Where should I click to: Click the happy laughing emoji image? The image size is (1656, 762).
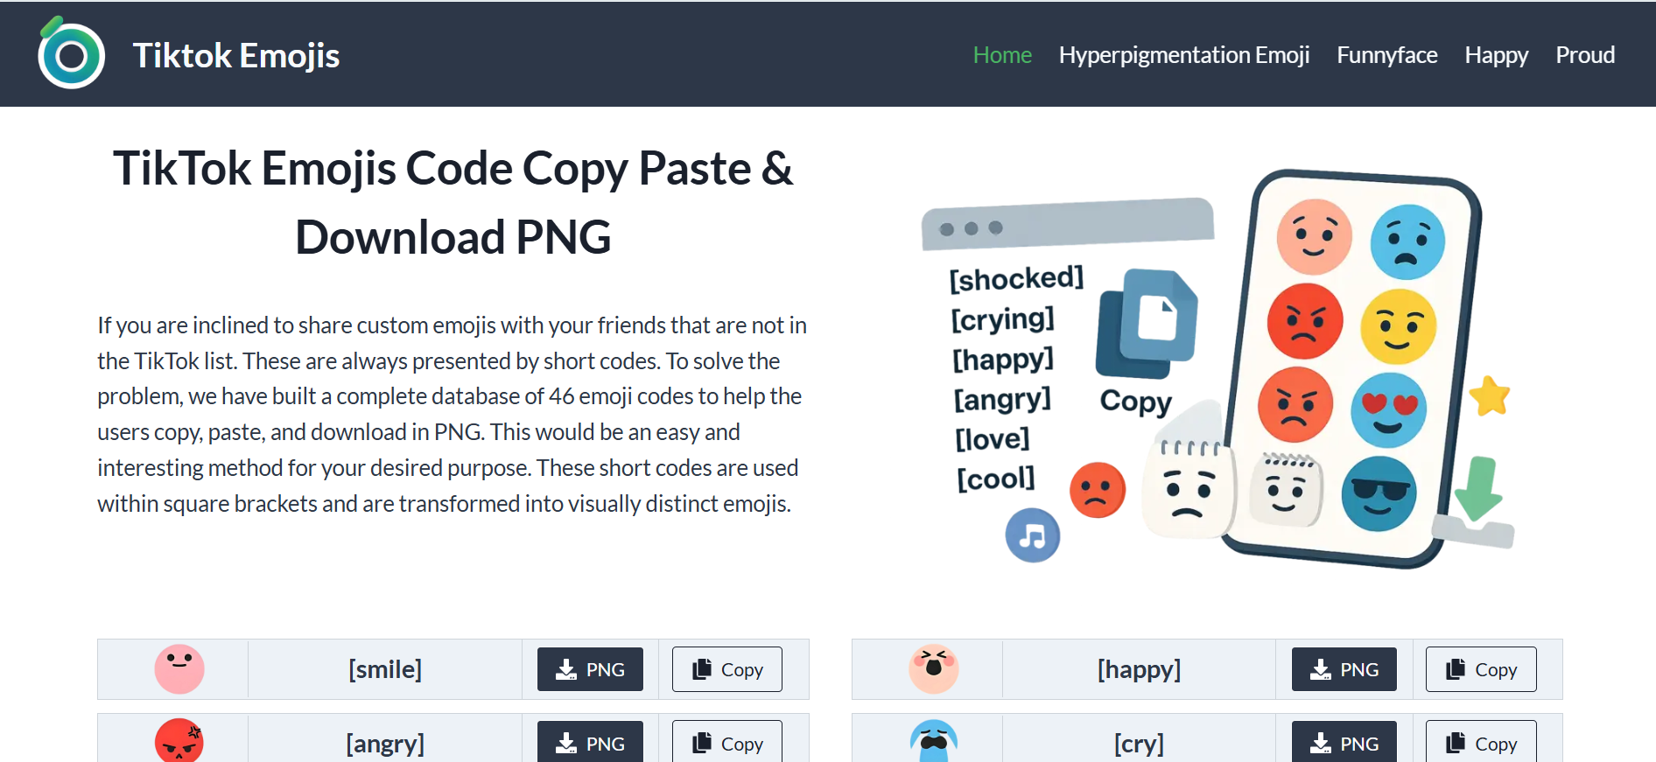tap(933, 669)
